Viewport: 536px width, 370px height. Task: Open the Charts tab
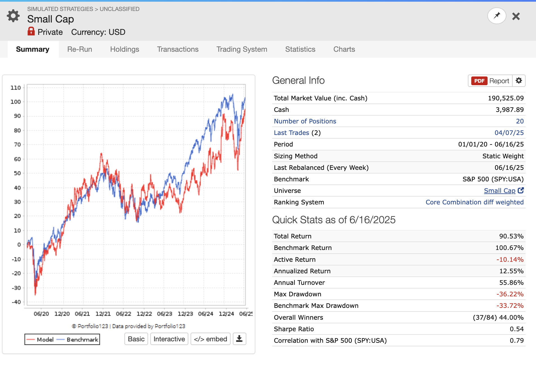pos(344,49)
